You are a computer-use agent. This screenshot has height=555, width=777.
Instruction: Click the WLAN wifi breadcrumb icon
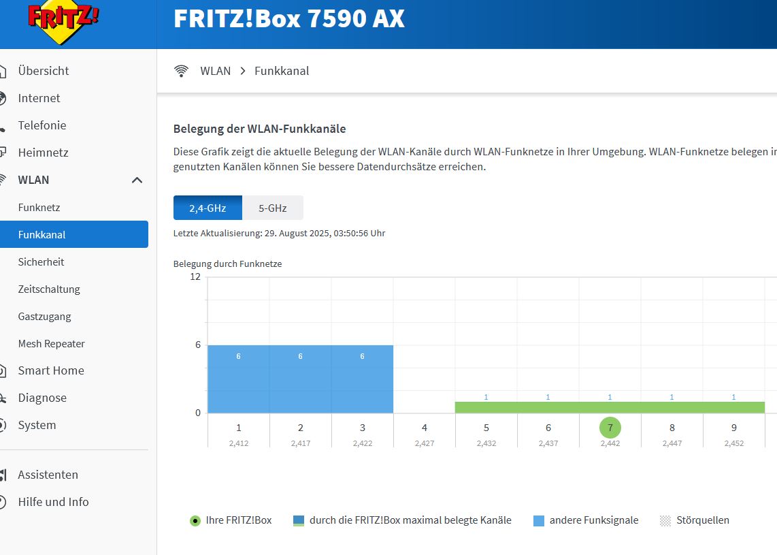pos(182,71)
